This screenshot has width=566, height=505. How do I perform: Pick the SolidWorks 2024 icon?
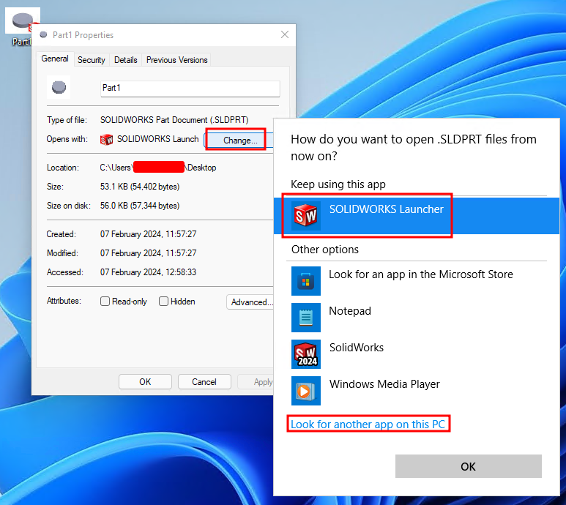(305, 353)
